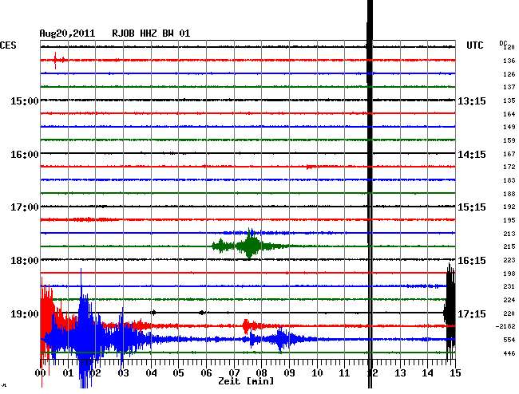Click the DC offset value 164

coord(509,114)
